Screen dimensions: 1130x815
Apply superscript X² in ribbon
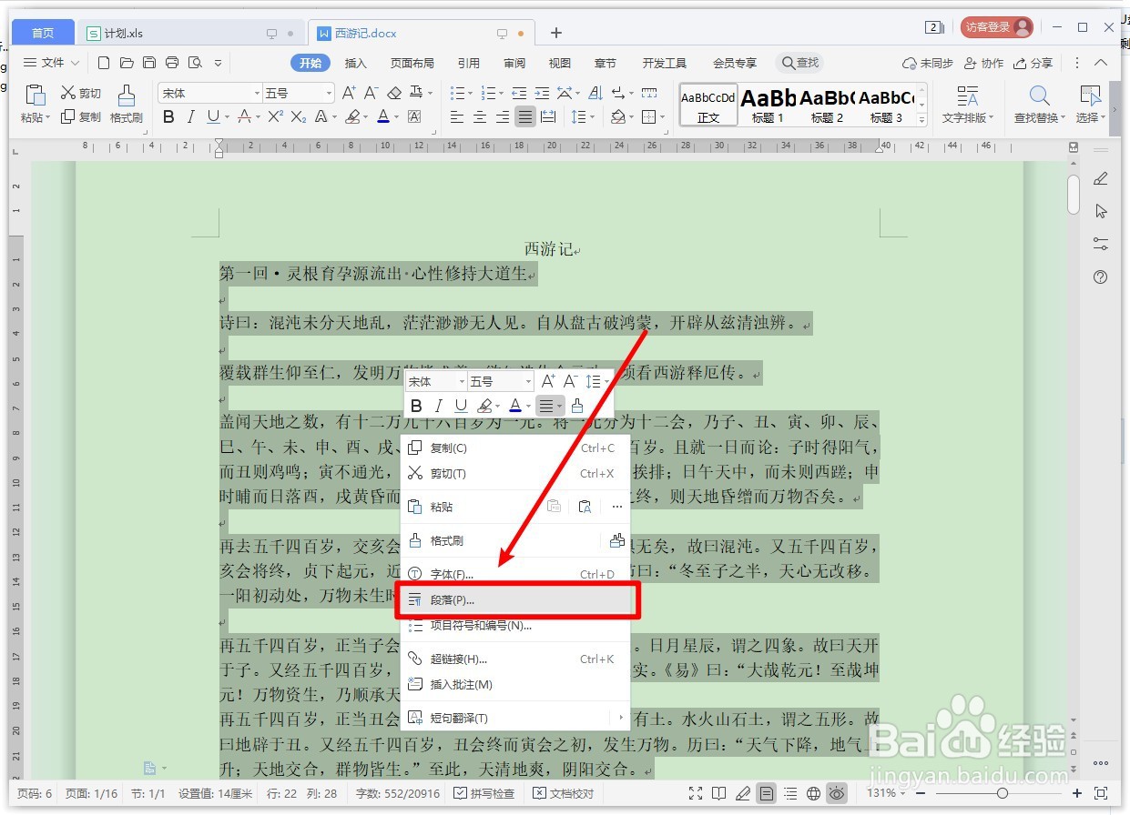(x=275, y=116)
